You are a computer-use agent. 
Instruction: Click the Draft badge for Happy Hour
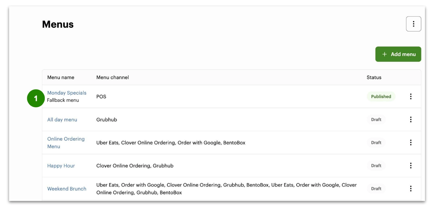click(x=376, y=165)
